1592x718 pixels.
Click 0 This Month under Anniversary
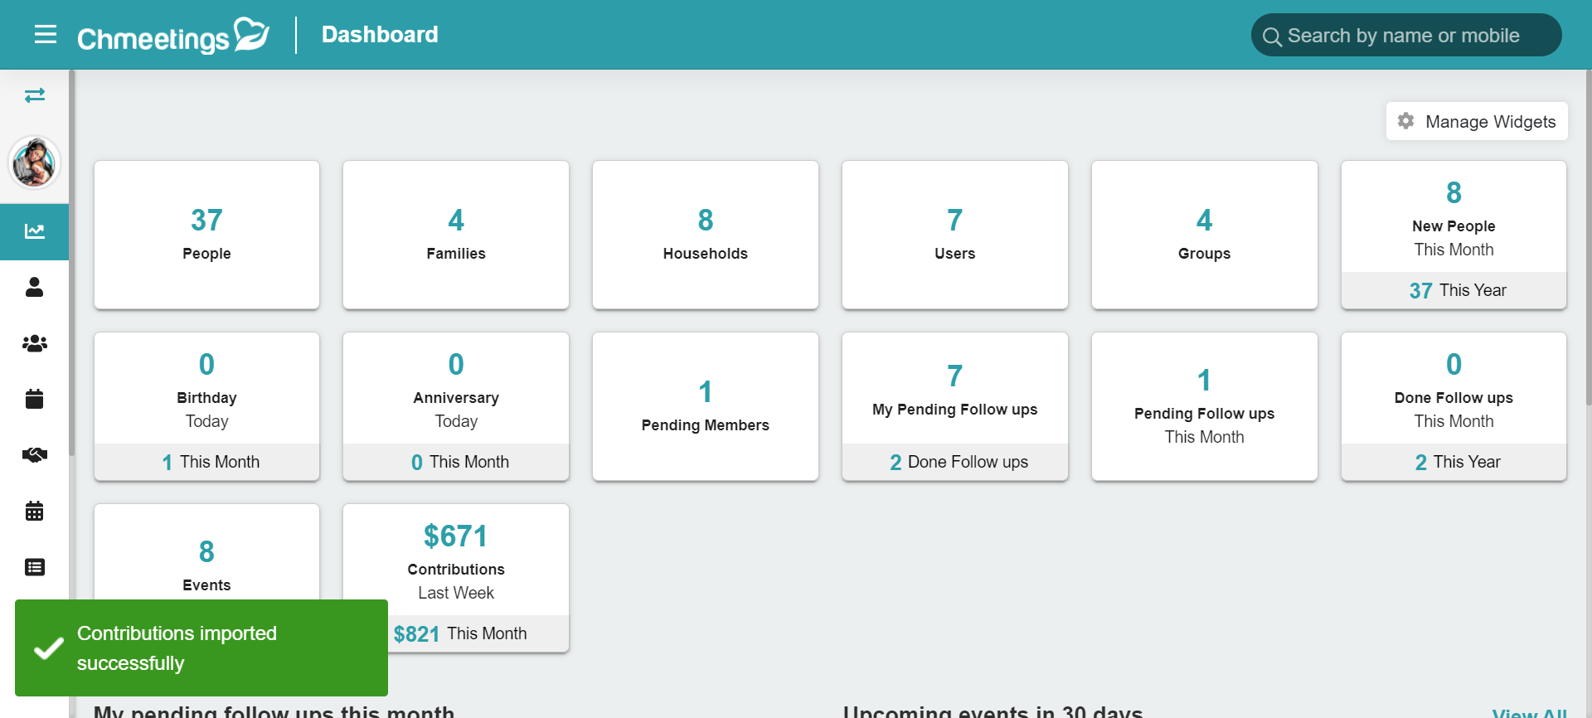pos(456,462)
